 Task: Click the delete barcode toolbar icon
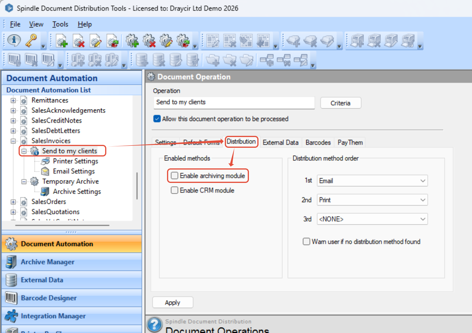click(31, 60)
